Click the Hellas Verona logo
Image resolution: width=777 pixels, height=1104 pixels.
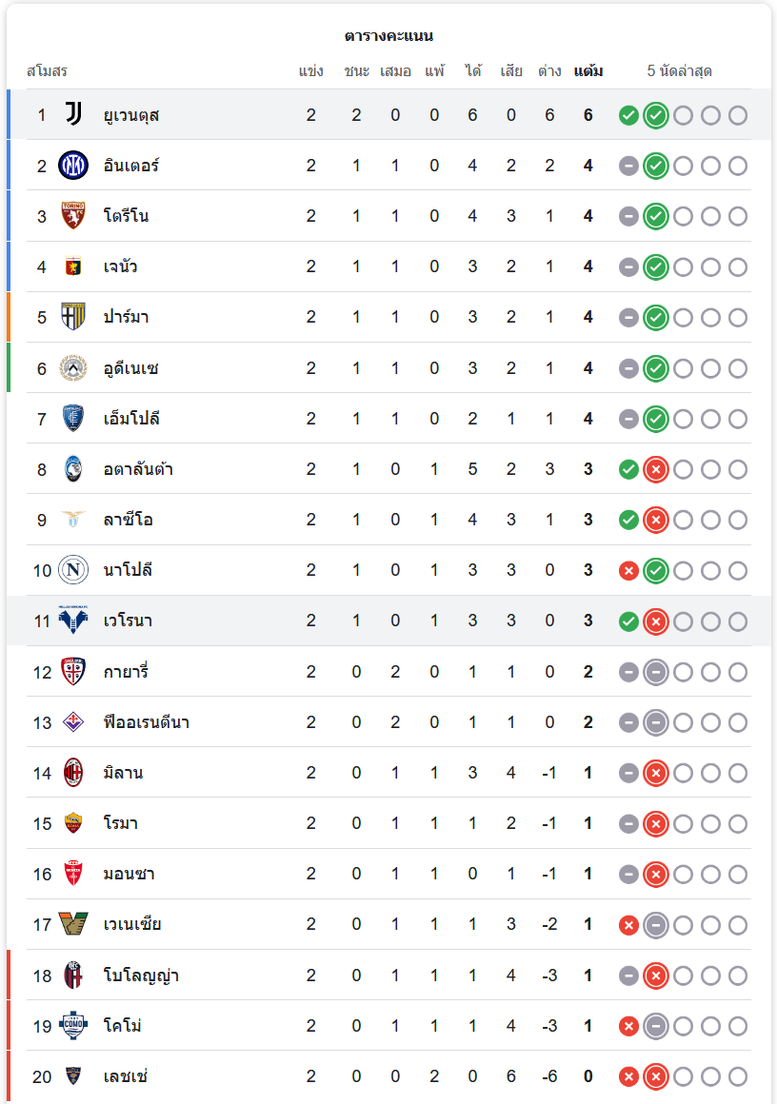point(73,621)
